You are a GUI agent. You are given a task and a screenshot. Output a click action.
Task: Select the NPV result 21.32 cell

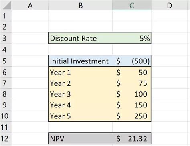[x=132, y=138]
